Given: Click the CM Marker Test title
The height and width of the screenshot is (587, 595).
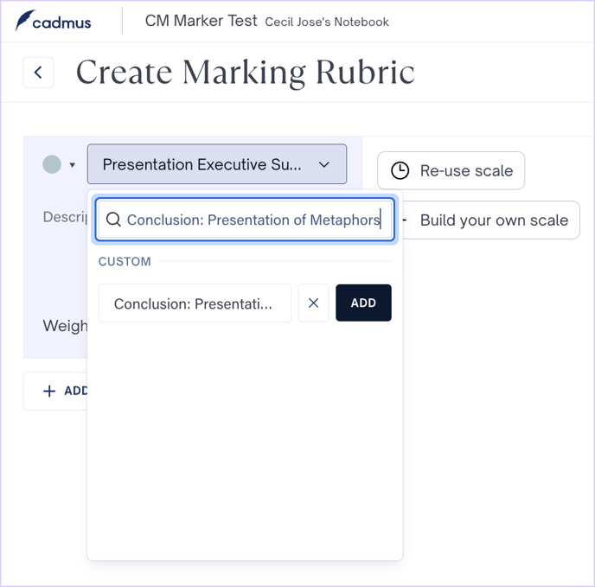Looking at the screenshot, I should point(201,21).
